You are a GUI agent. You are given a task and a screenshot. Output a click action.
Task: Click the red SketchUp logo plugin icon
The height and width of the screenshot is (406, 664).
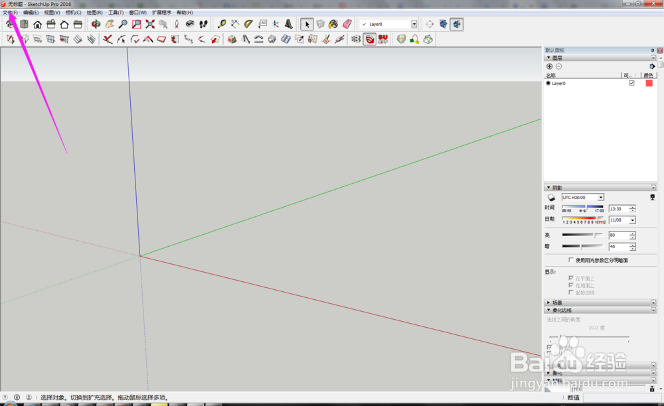click(x=370, y=39)
